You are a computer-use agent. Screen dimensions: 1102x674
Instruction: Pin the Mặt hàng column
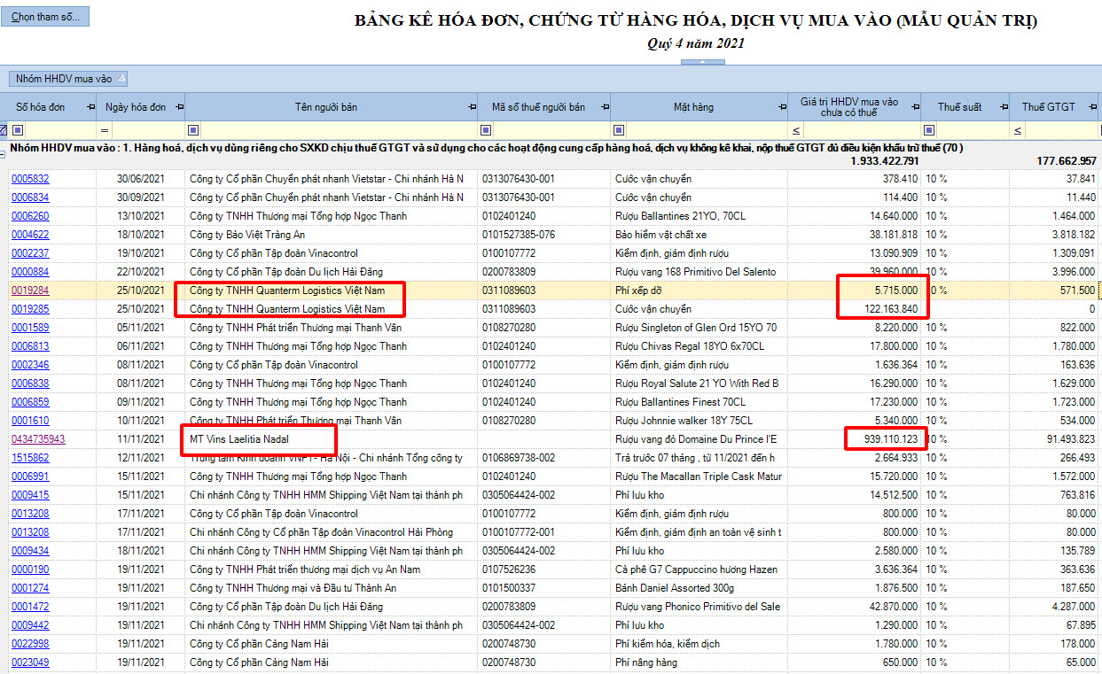tap(781, 107)
